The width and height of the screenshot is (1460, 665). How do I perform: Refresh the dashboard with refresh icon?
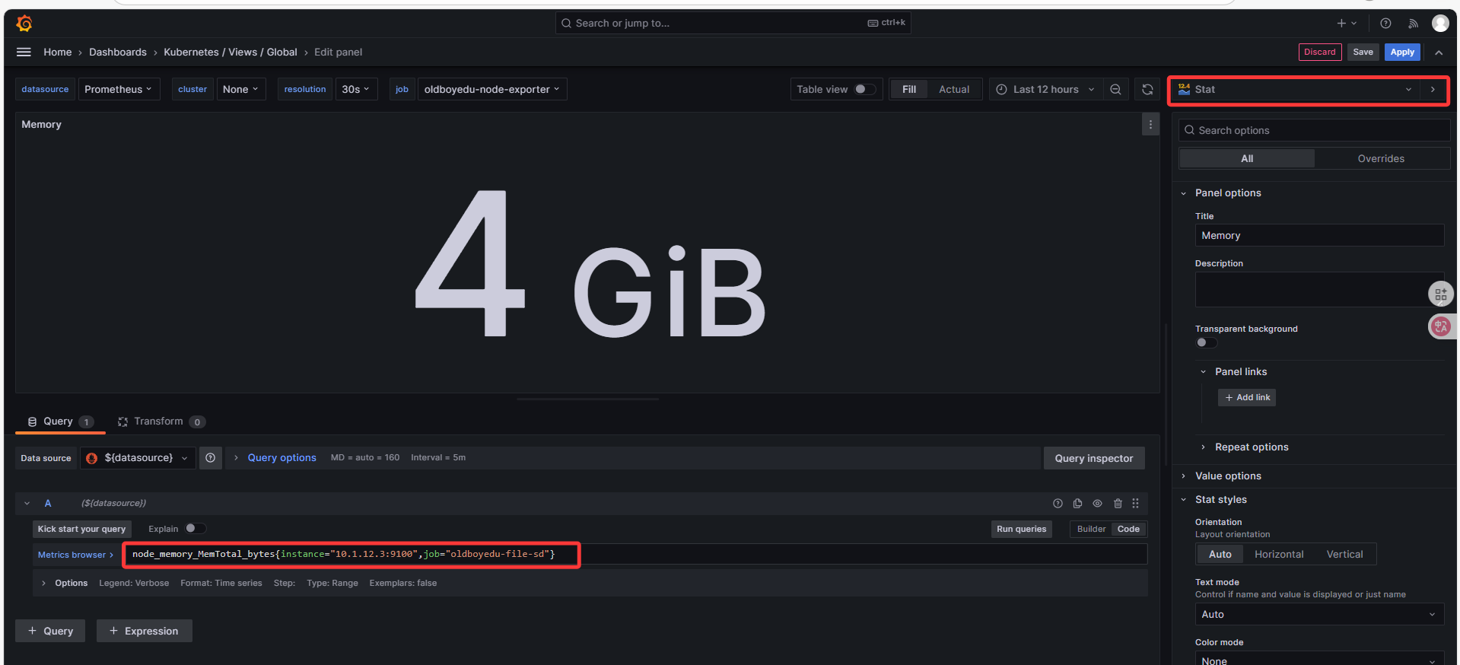pos(1147,90)
